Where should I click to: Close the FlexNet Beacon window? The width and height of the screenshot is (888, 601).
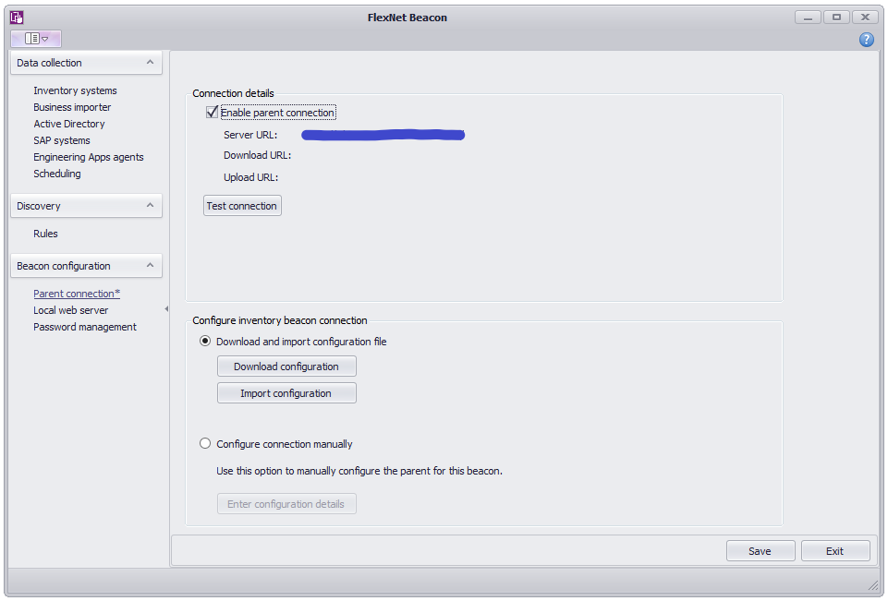pyautogui.click(x=865, y=18)
